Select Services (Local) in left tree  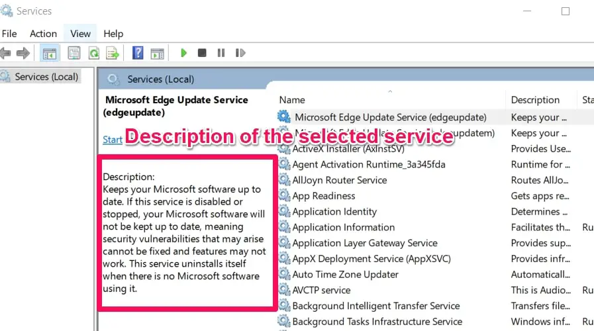46,77
